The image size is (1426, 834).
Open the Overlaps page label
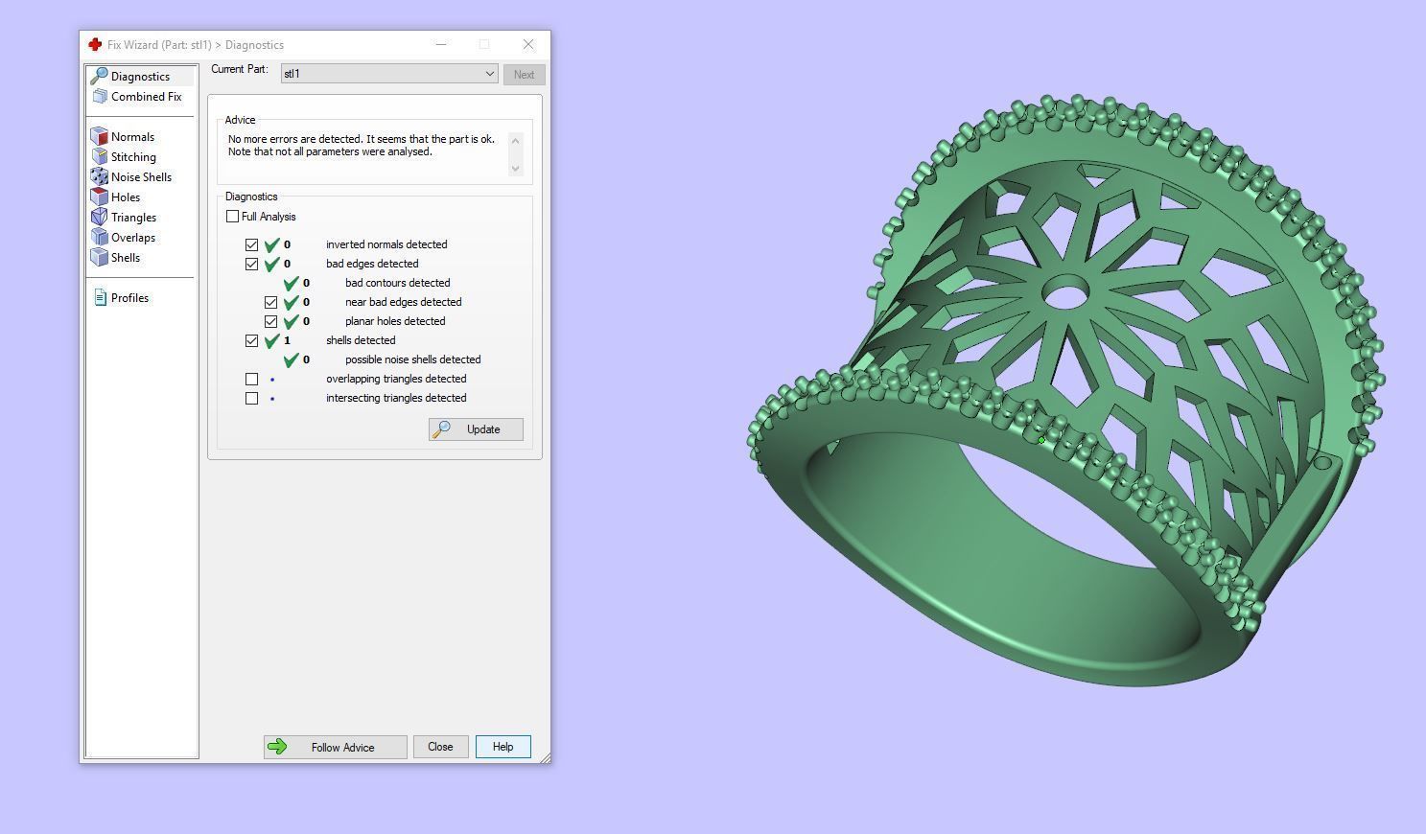pos(133,238)
